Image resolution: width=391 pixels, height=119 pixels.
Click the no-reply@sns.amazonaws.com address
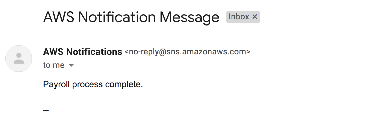(188, 52)
